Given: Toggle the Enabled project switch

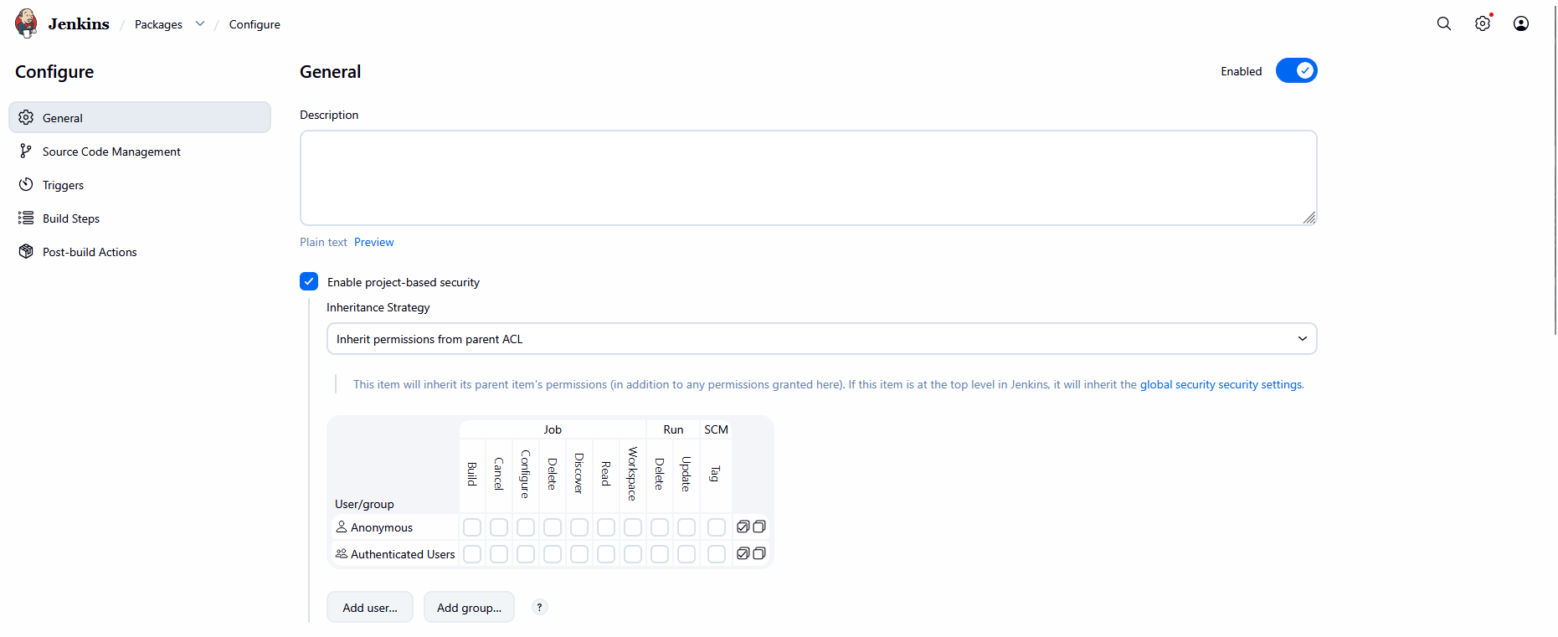Looking at the screenshot, I should pyautogui.click(x=1296, y=71).
